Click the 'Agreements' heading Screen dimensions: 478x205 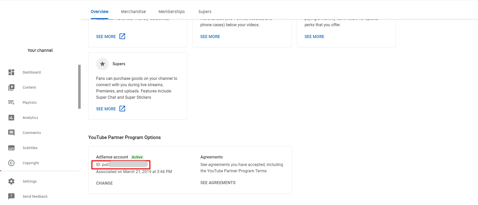pos(212,157)
